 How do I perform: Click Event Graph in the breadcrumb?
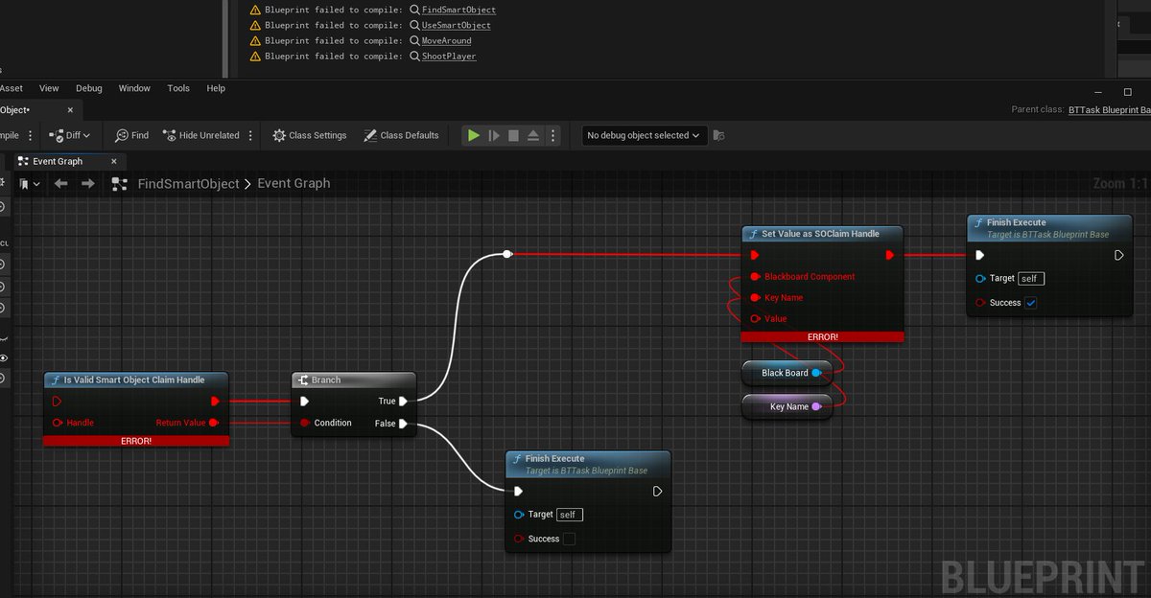(x=294, y=183)
